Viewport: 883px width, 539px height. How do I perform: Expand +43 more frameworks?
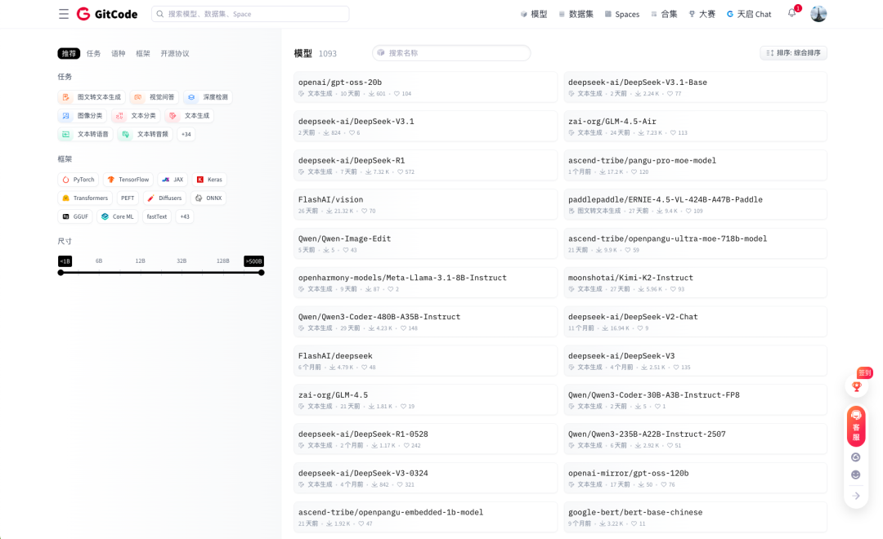[185, 216]
